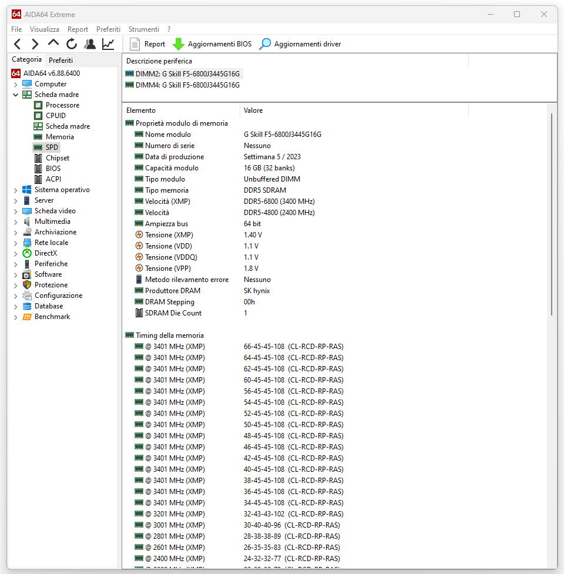
Task: Select the Processore tree icon
Action: 38,105
